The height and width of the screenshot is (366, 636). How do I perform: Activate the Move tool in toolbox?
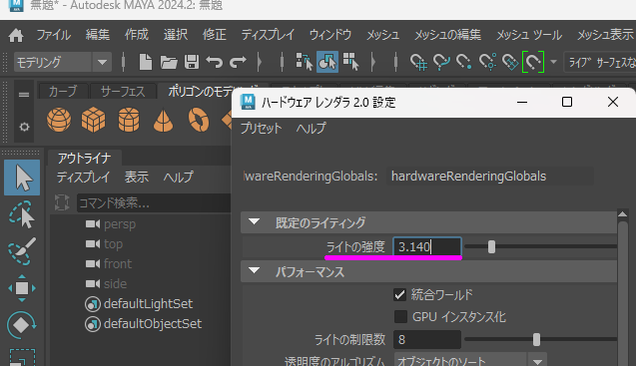click(22, 288)
